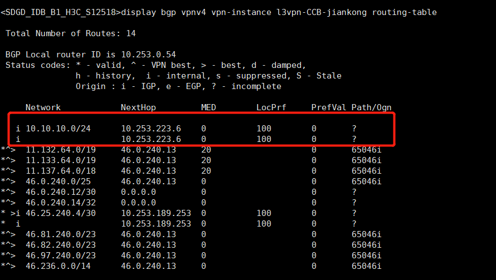The height and width of the screenshot is (280, 496).
Task: Click the 'LocPrf' column header
Action: pyautogui.click(x=271, y=107)
